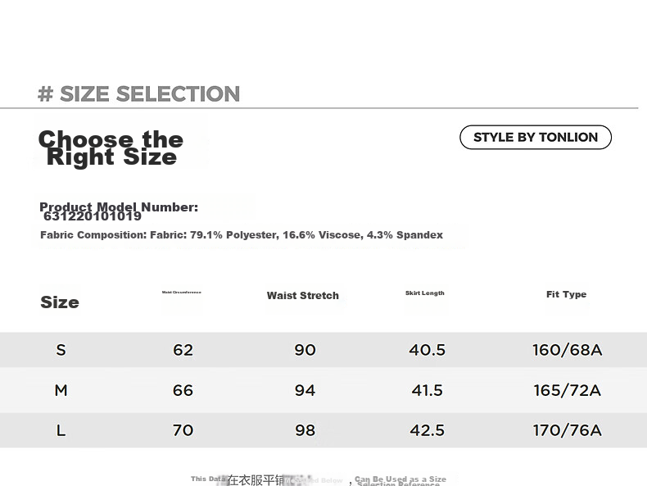Click the 170/76A fit type cell

tap(567, 430)
